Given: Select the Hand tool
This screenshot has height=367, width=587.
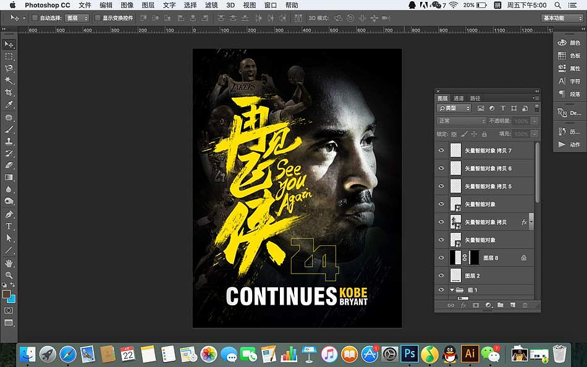Looking at the screenshot, I should pyautogui.click(x=9, y=263).
